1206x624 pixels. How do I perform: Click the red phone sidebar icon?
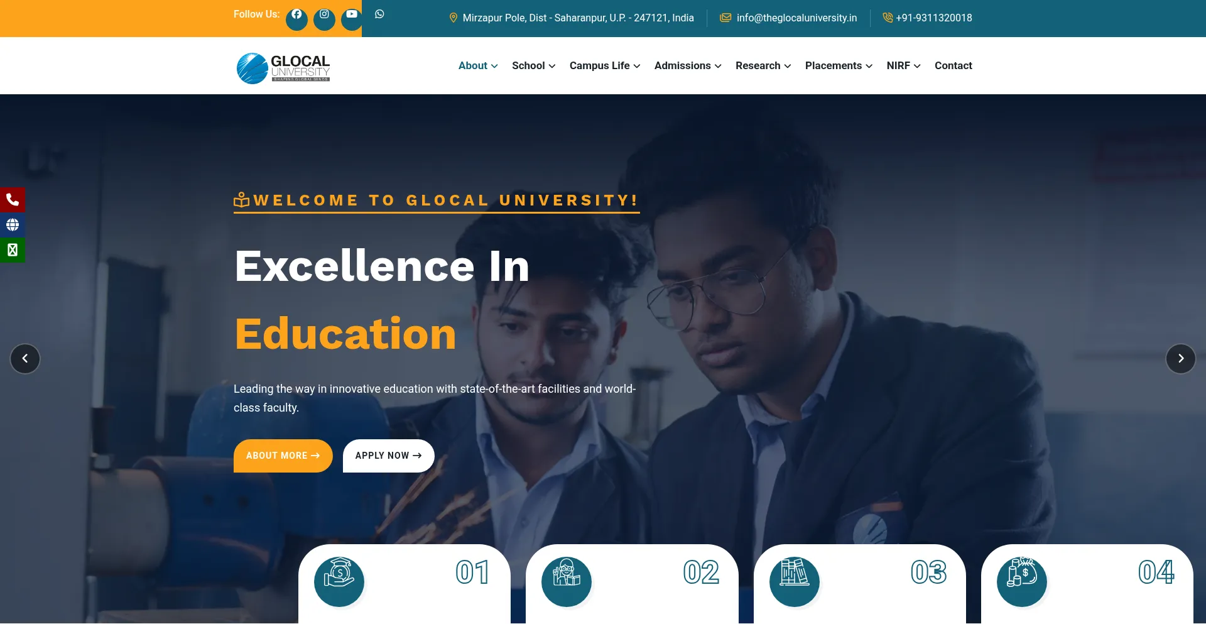click(x=13, y=200)
